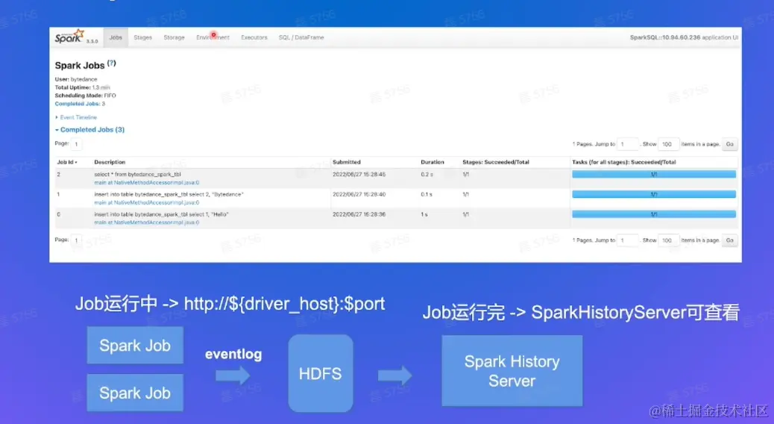Open the Executors tab
The height and width of the screenshot is (424, 774).
[x=254, y=37]
